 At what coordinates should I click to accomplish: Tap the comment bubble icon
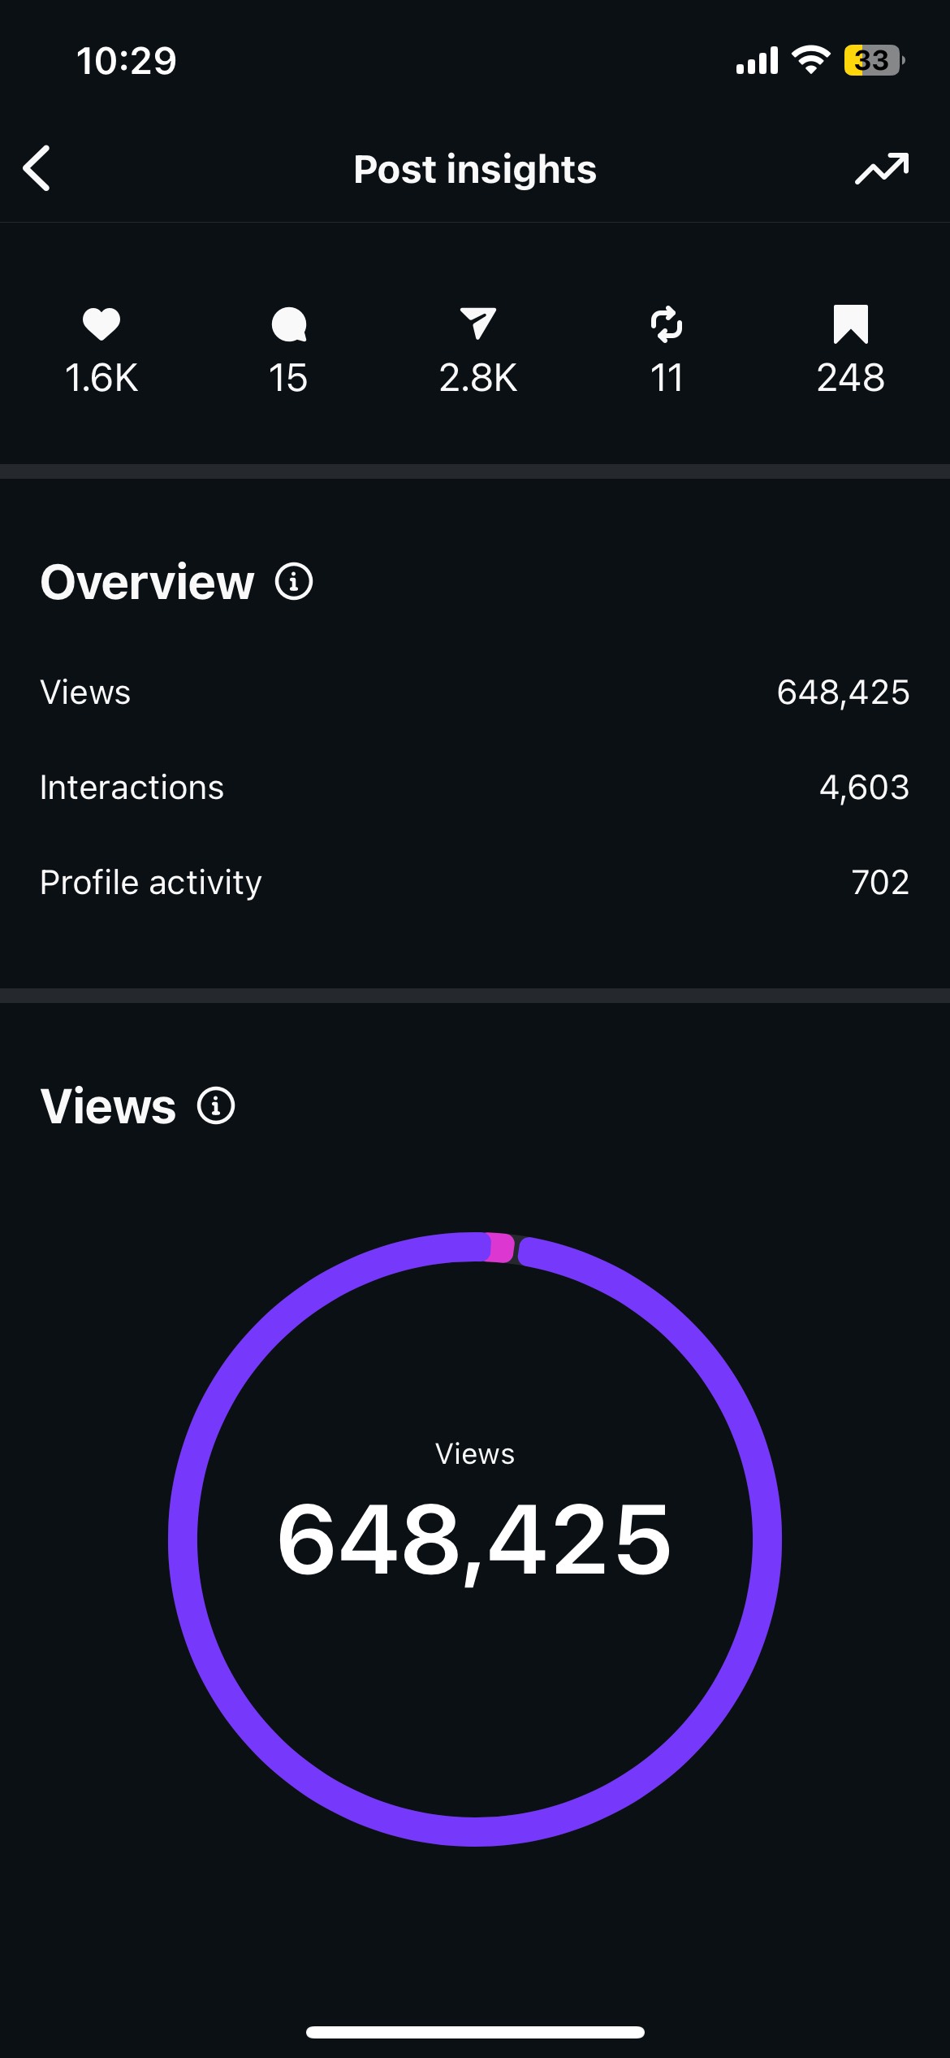(x=288, y=324)
